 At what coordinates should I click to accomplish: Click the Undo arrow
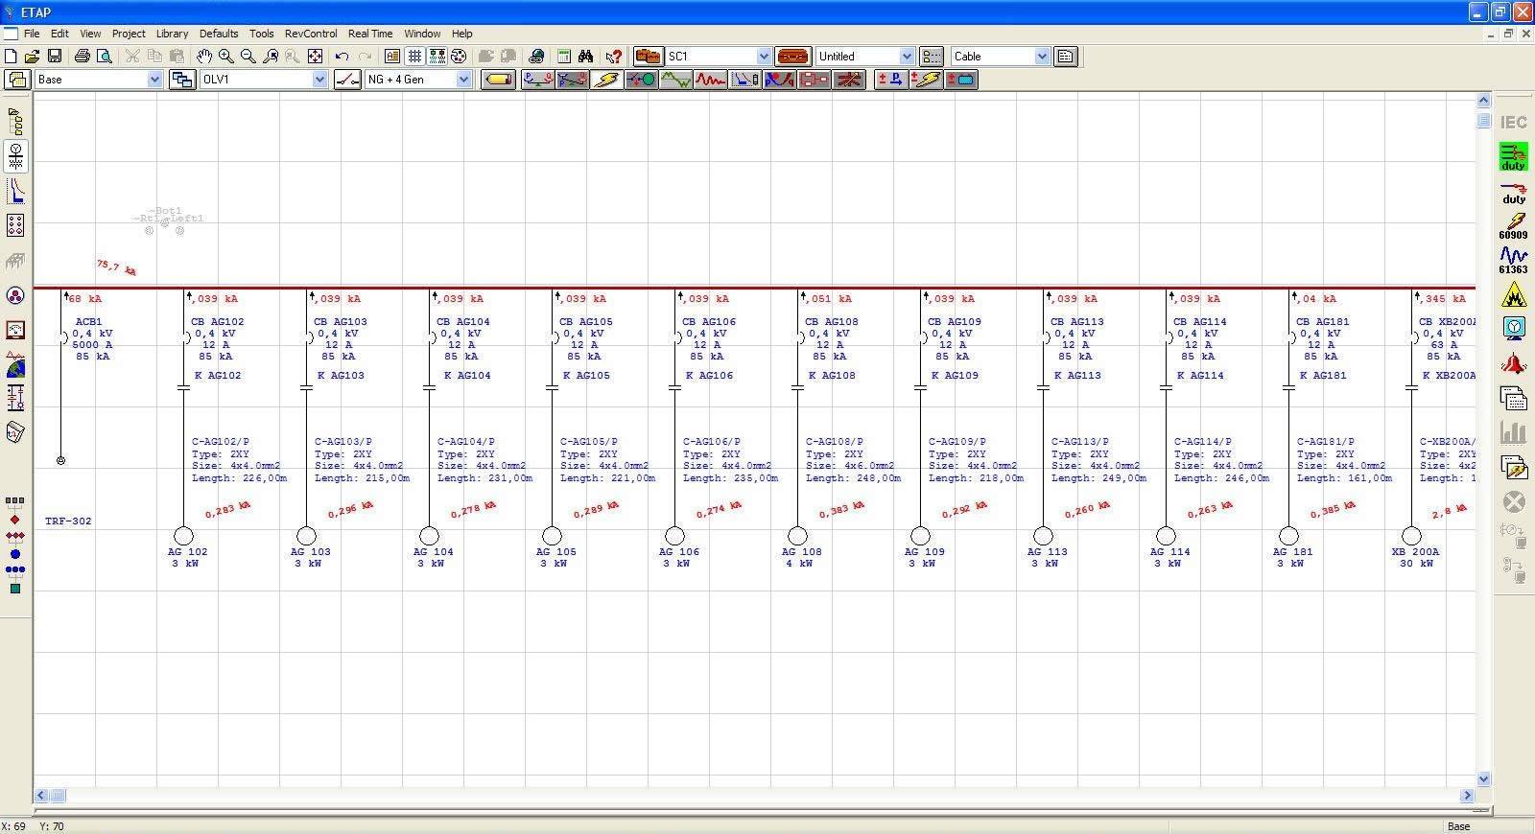click(342, 57)
